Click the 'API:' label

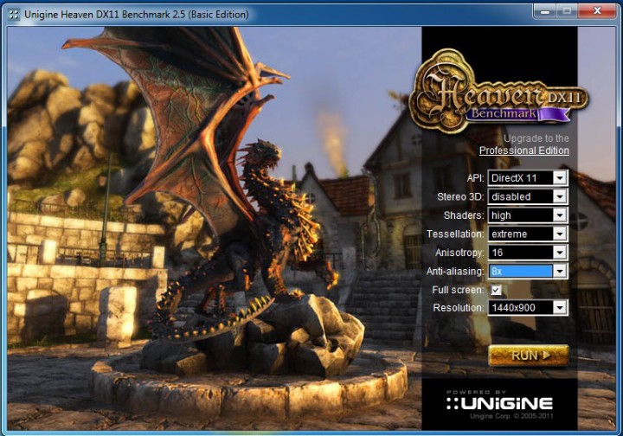[x=475, y=178]
